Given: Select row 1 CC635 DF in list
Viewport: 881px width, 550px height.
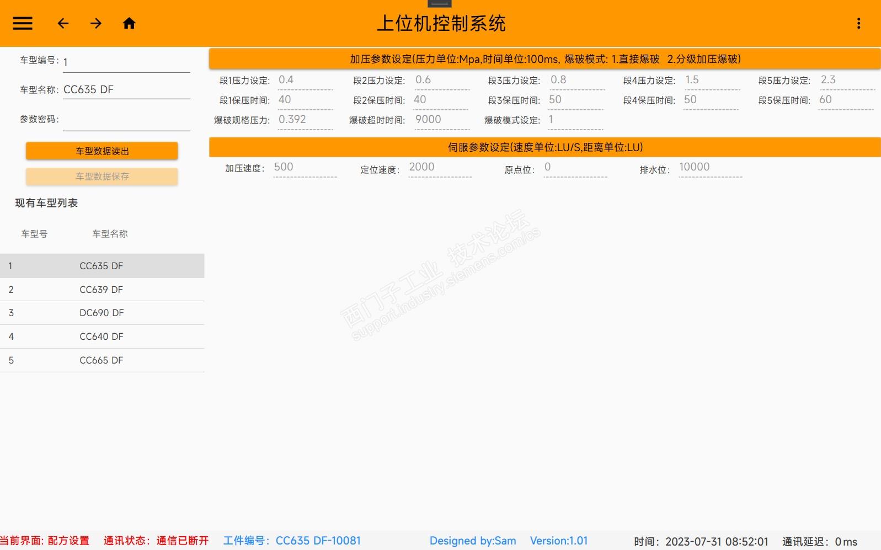Looking at the screenshot, I should pos(102,266).
